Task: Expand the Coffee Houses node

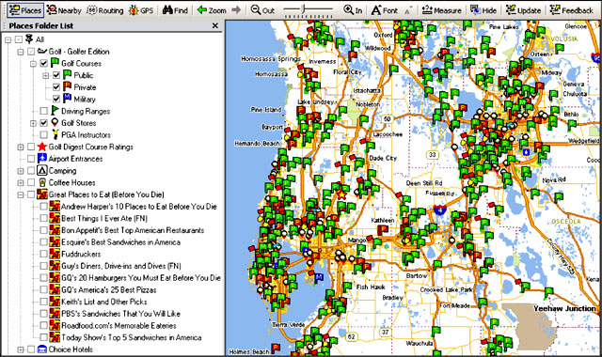Action: 21,182
